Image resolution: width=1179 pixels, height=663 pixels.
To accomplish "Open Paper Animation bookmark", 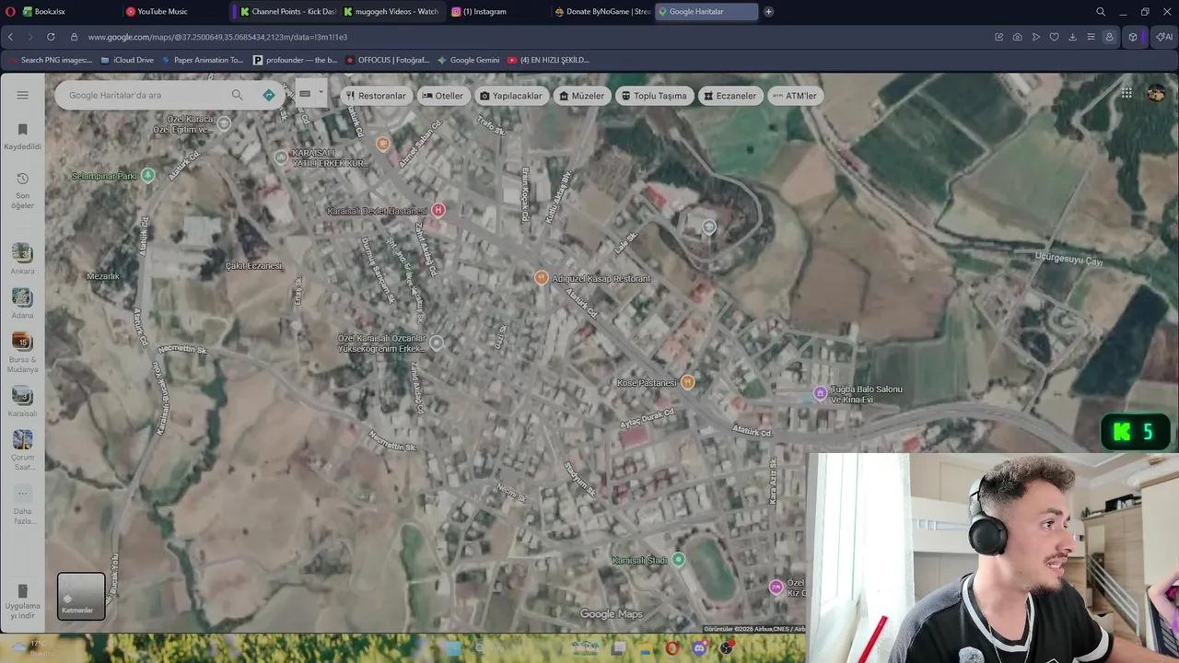I will pyautogui.click(x=203, y=60).
